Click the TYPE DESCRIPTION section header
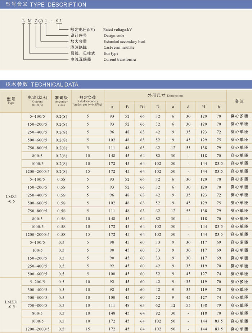 (x=46, y=5)
